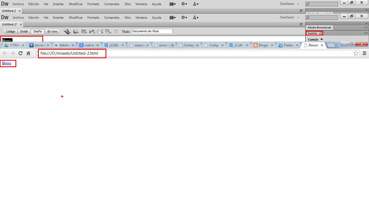The width and height of the screenshot is (369, 208).
Task: Open the Común category dropdown in Insertar
Action: pyautogui.click(x=314, y=39)
